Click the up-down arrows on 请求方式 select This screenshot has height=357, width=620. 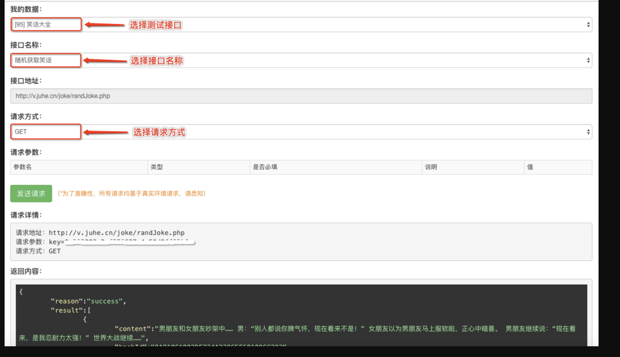[x=588, y=132]
